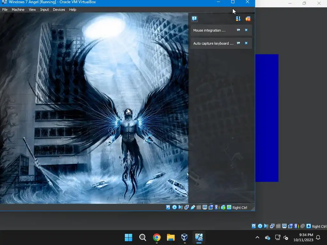Open the File menu
The image size is (327, 245).
coord(5,10)
